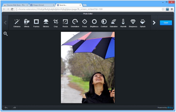
Task: Open the Stickers tool
Action: tap(46, 23)
